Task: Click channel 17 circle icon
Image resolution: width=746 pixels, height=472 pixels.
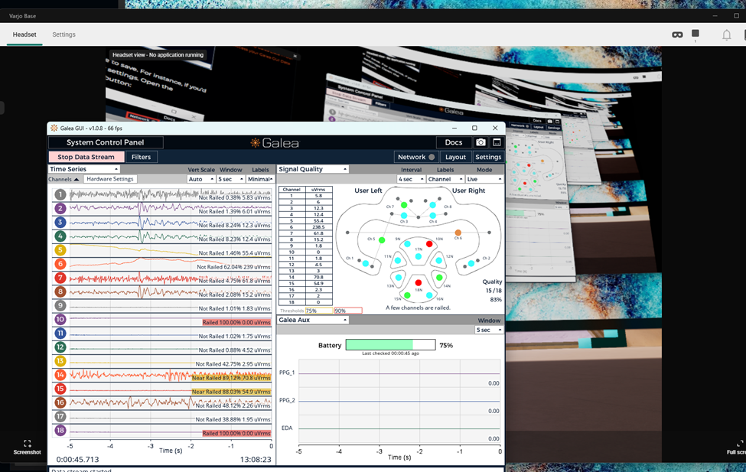Action: click(x=60, y=416)
